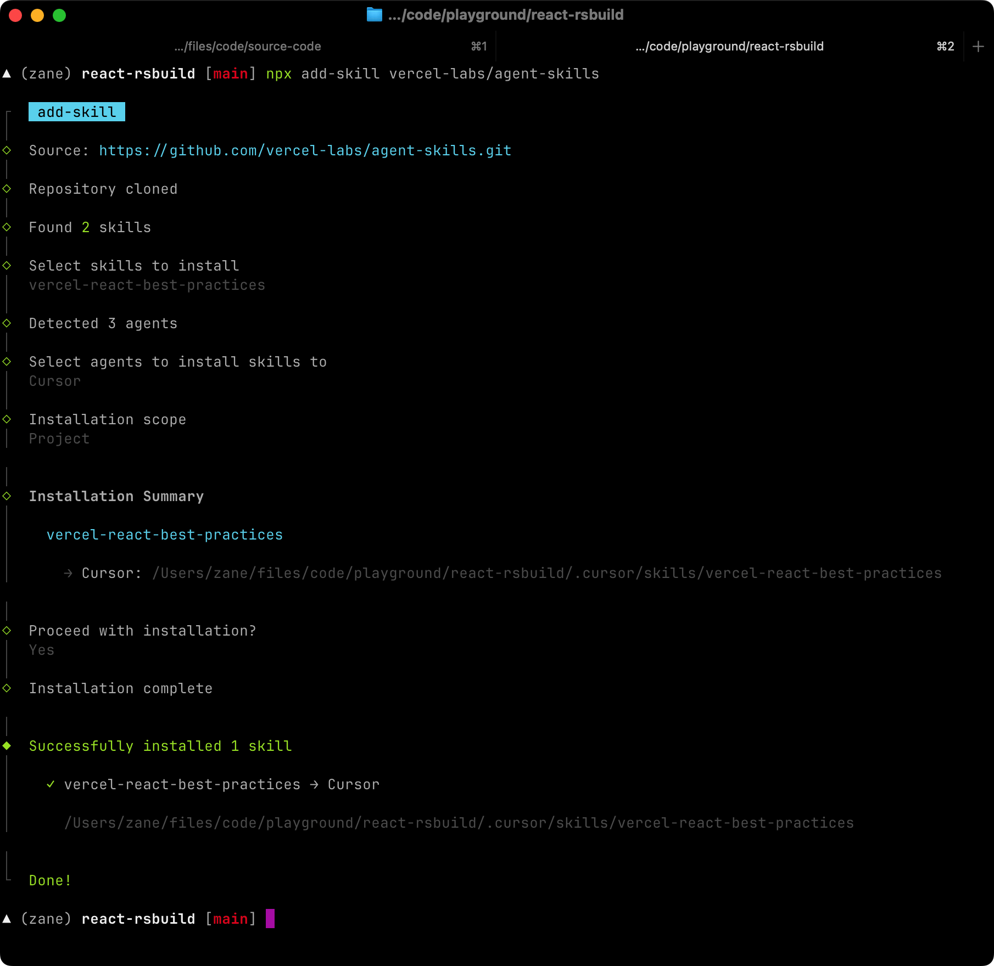Click the checkmark beside vercel-react-best-practices → Cursor
The image size is (994, 966).
(x=51, y=784)
